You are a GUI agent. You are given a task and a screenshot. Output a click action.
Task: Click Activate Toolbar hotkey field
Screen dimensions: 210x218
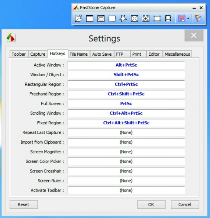(126, 190)
